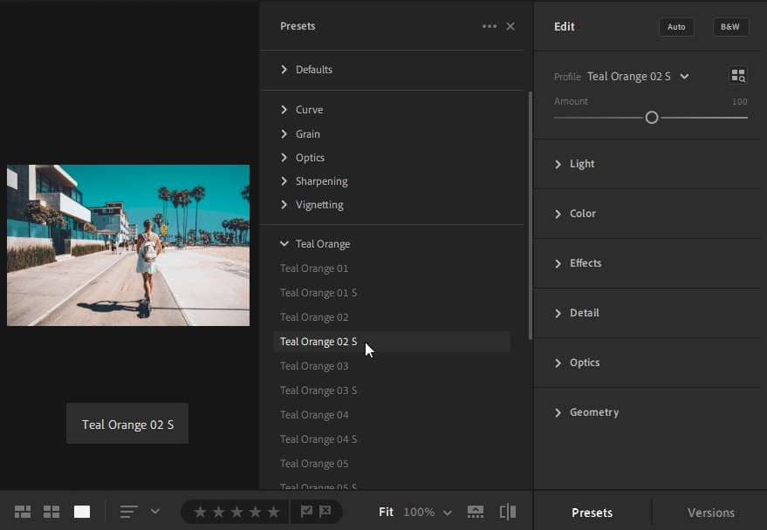Click the Auto button
Viewport: 767px width, 530px height.
(x=676, y=27)
